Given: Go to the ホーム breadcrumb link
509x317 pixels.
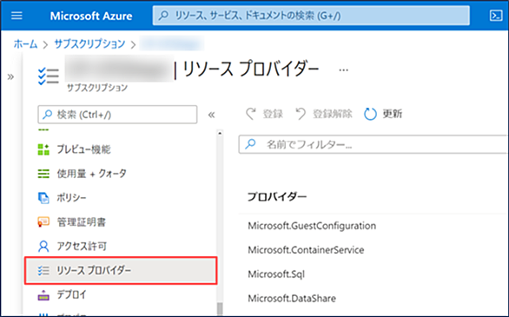Looking at the screenshot, I should (x=25, y=43).
